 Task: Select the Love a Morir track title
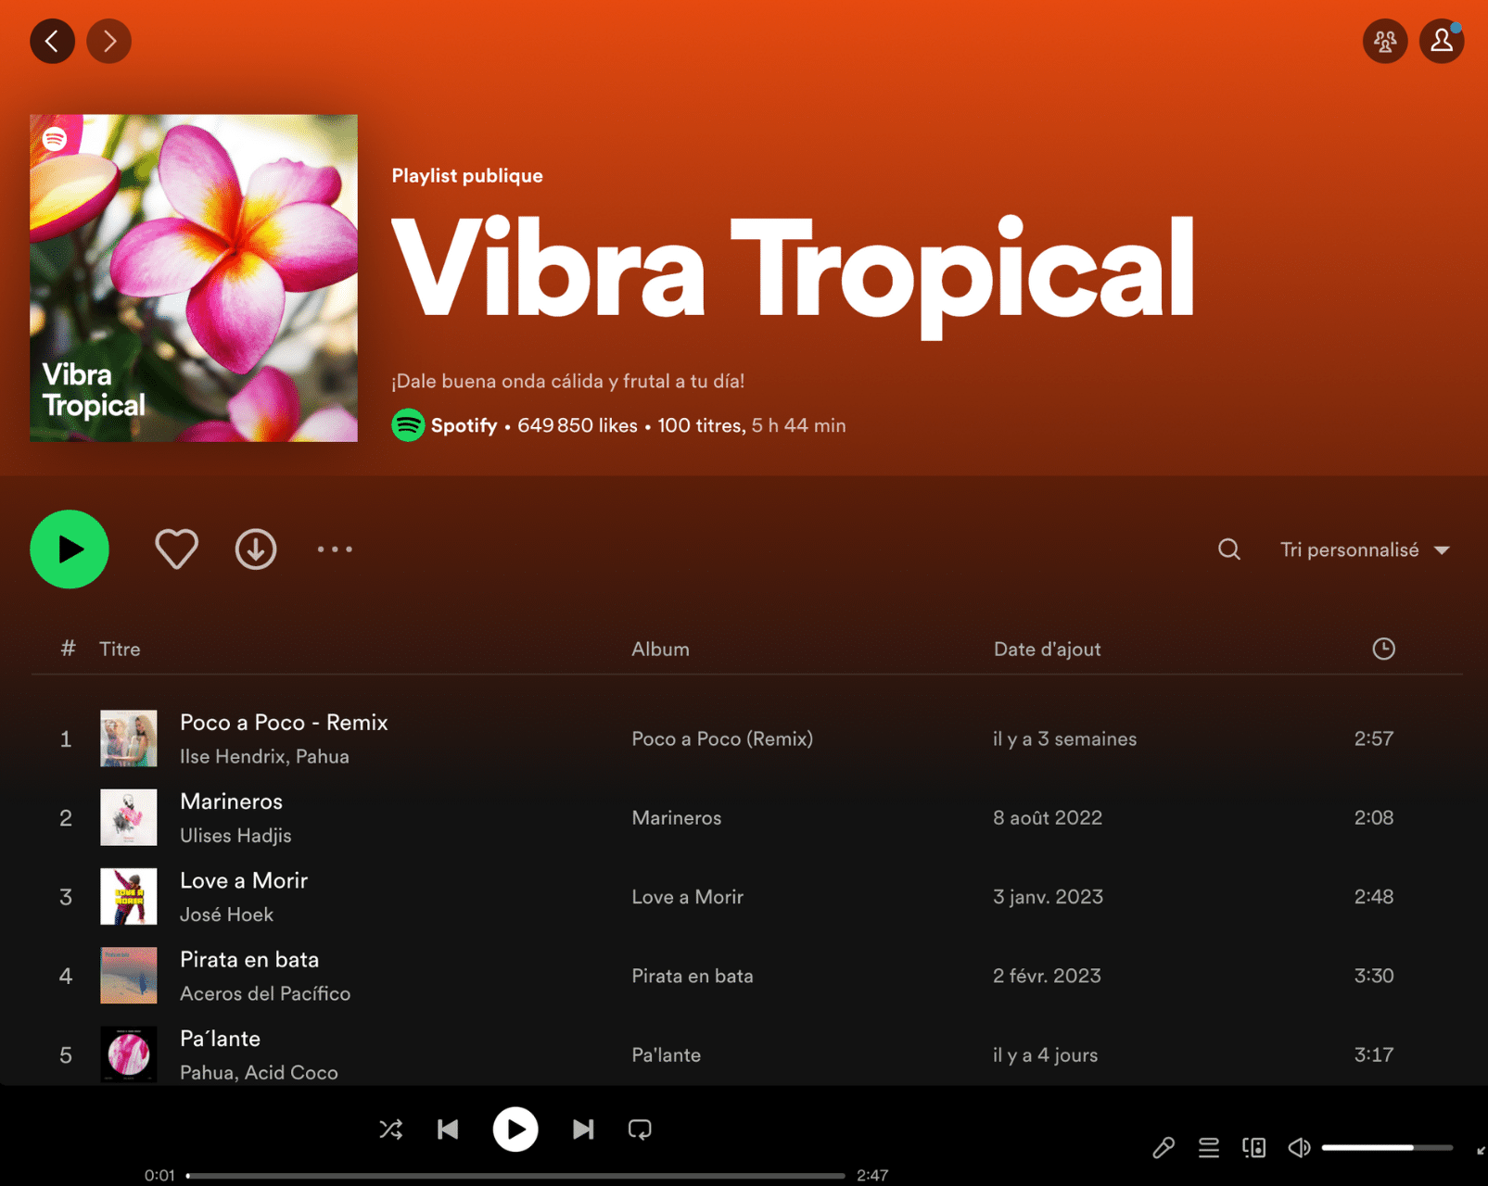[244, 880]
